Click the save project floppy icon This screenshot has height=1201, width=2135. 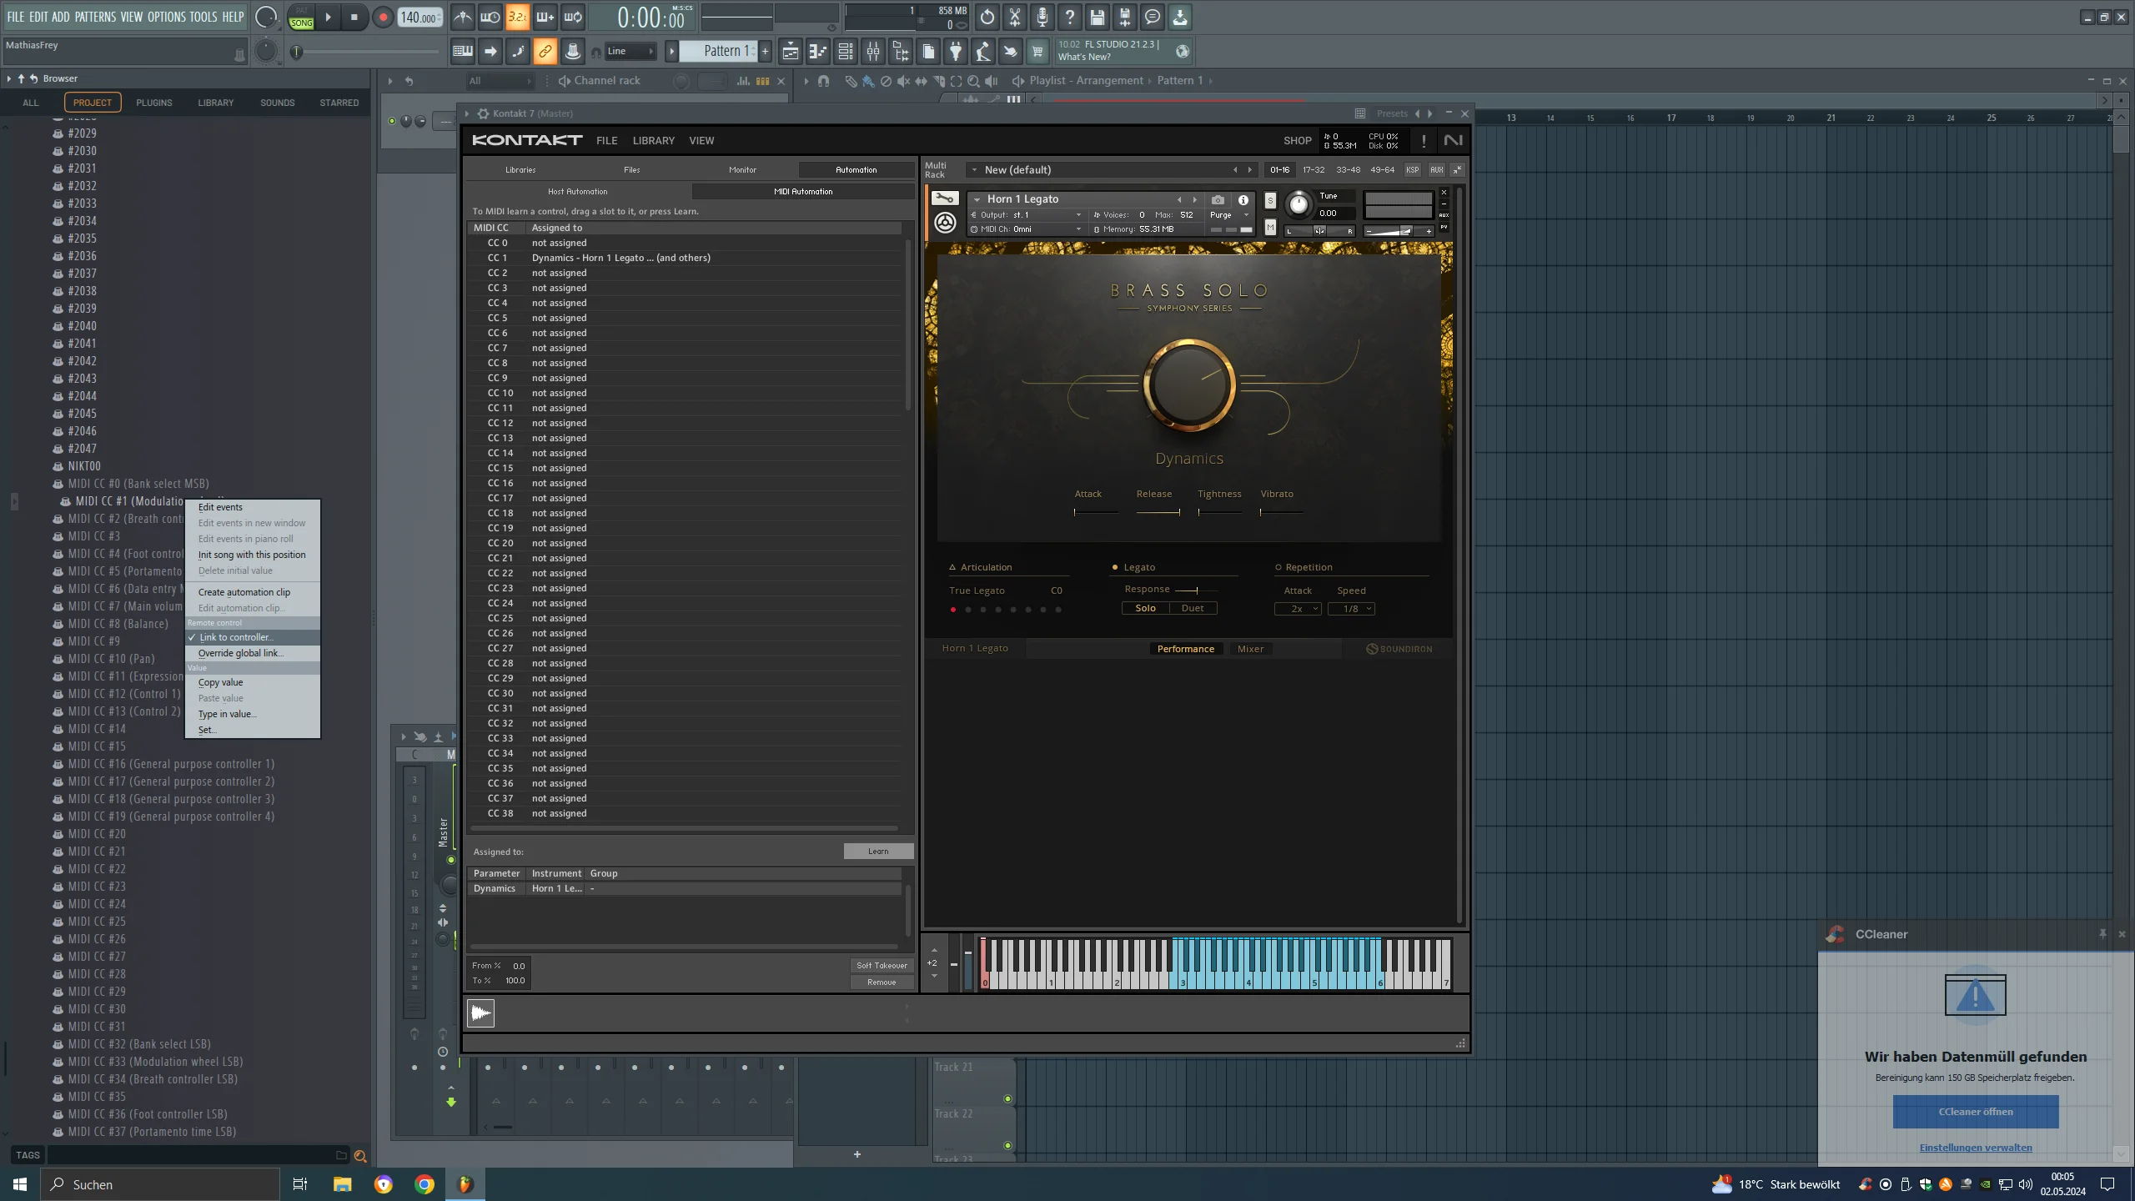click(1098, 17)
